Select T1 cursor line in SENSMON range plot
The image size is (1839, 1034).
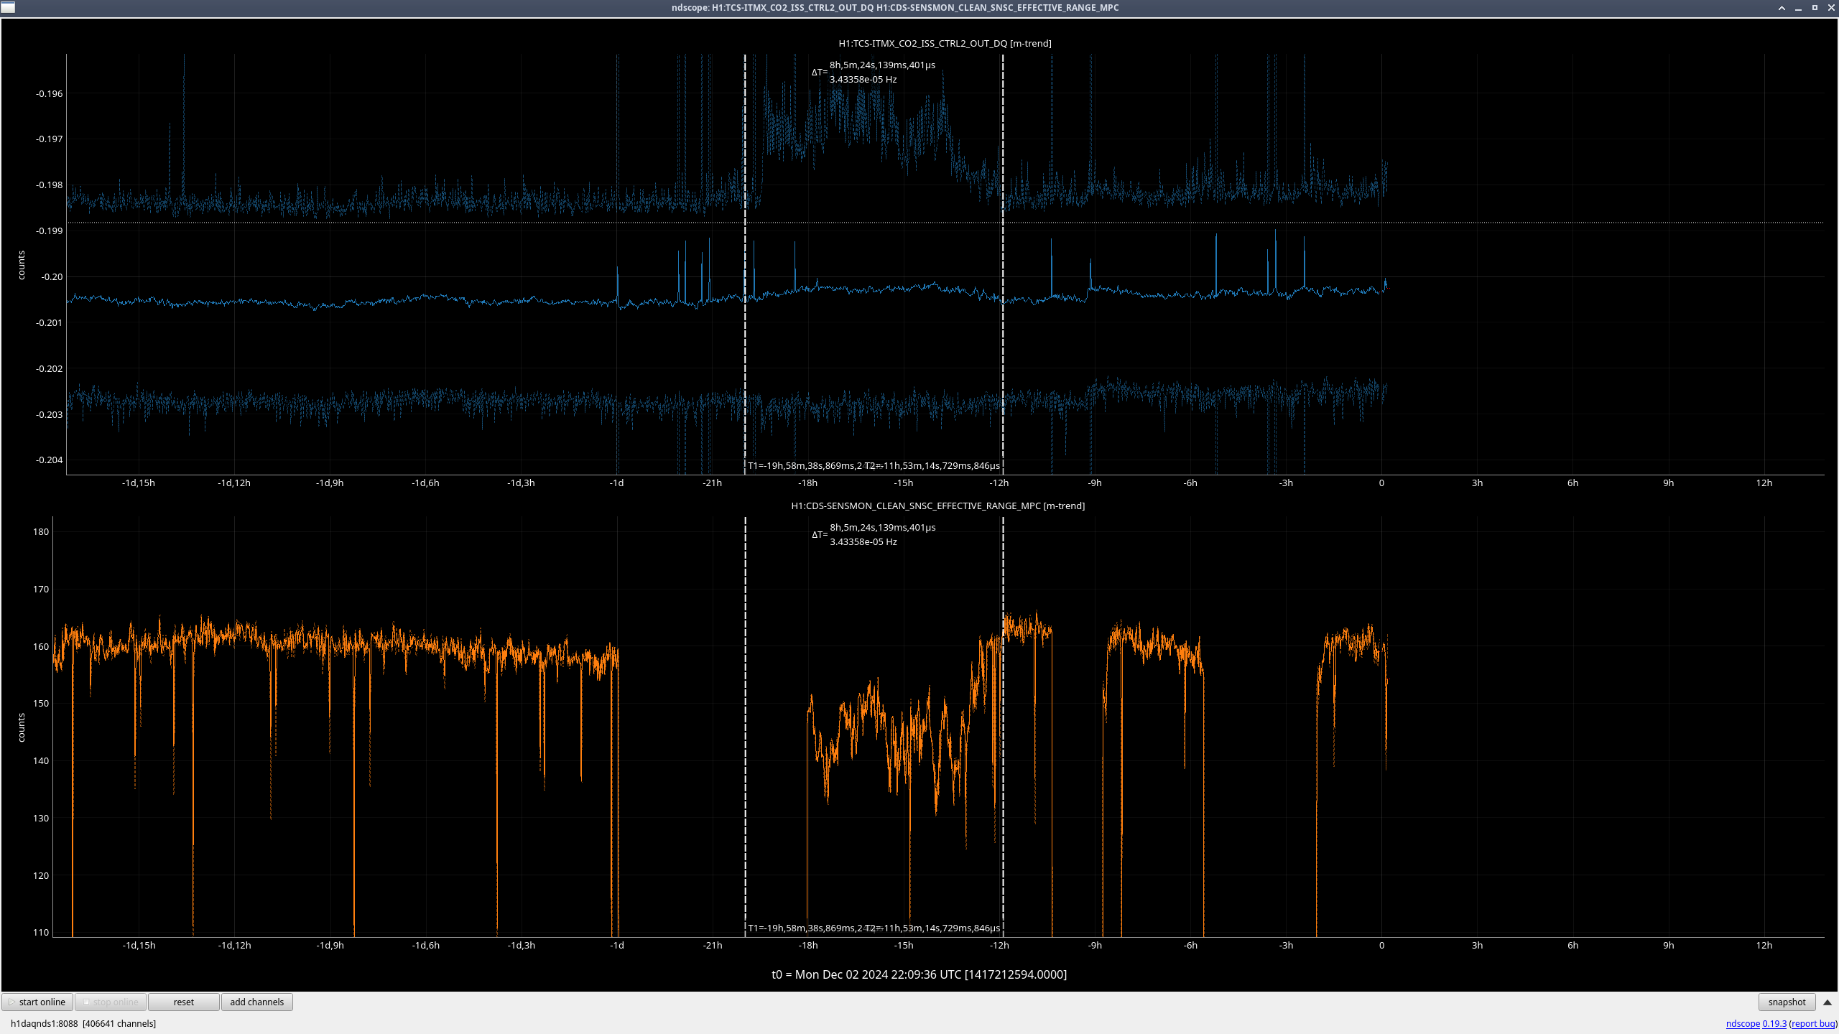pos(745,726)
